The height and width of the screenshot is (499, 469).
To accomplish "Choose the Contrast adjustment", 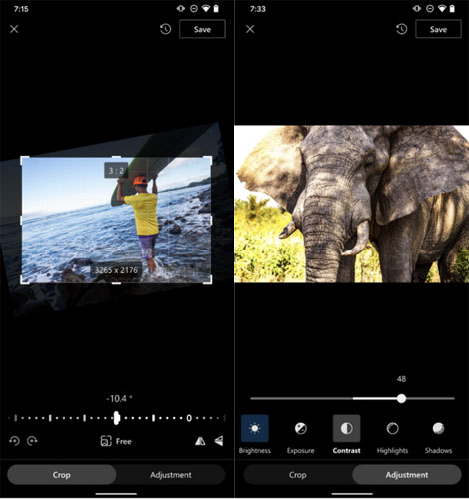I will click(x=346, y=434).
